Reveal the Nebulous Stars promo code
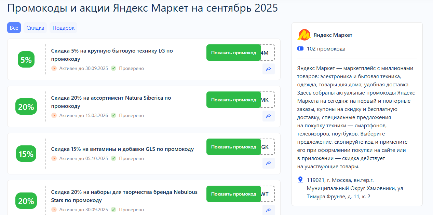 pyautogui.click(x=234, y=193)
